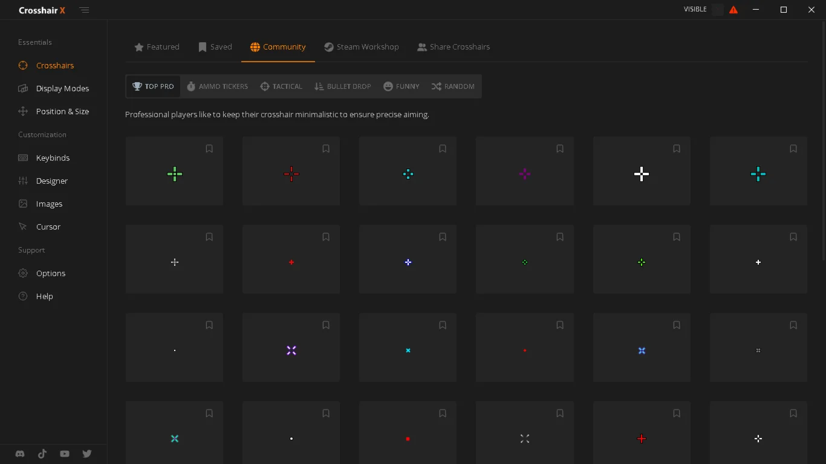Open the Share Crosshairs tab

tap(454, 47)
